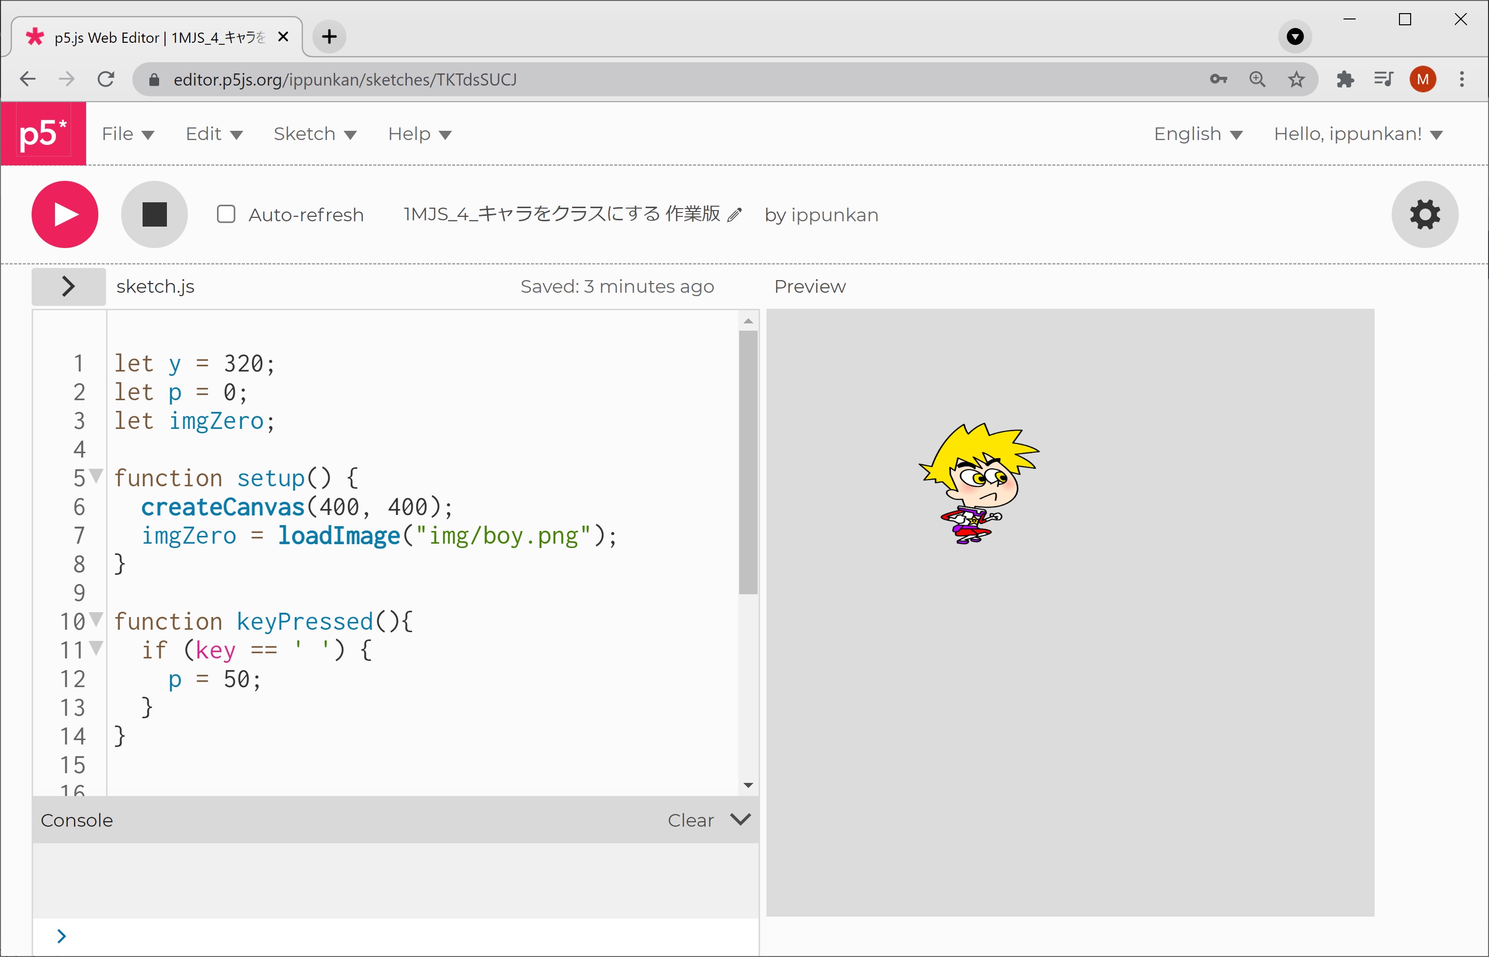Run the sketch with the play button
Image resolution: width=1489 pixels, height=957 pixels.
(64, 214)
